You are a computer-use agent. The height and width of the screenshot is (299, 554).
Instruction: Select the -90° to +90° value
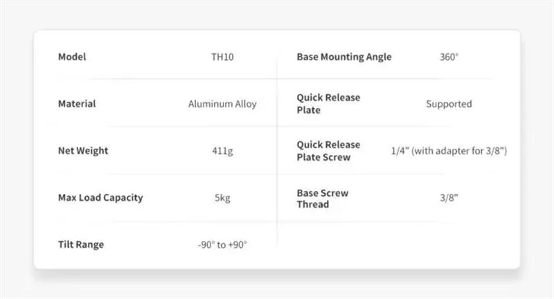(222, 244)
